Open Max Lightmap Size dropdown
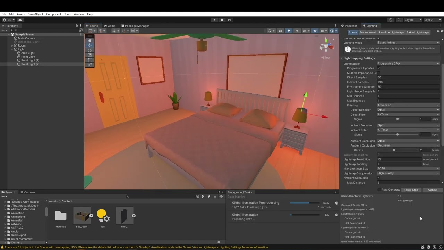Image resolution: width=444 pixels, height=250 pixels. coord(408,169)
